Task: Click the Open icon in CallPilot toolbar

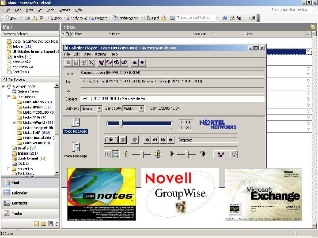Action: 68,63
